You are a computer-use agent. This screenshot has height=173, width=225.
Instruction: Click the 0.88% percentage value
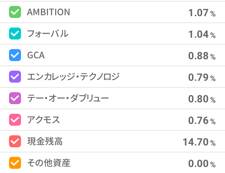tap(202, 56)
